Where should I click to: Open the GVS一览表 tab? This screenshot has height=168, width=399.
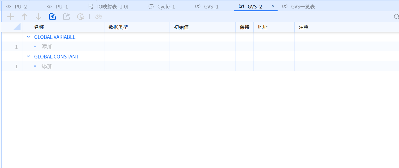point(299,7)
